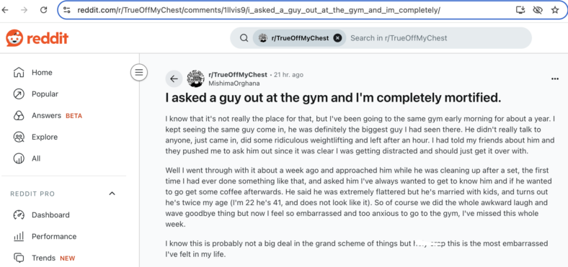Image resolution: width=568 pixels, height=267 pixels.
Task: Click the Reddit logo icon
Action: [x=14, y=38]
